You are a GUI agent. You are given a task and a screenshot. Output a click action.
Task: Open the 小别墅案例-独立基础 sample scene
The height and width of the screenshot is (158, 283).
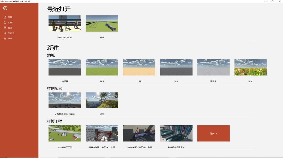click(64, 100)
